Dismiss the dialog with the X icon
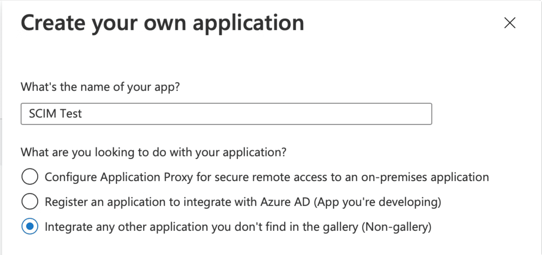This screenshot has width=542, height=255. coord(510,23)
